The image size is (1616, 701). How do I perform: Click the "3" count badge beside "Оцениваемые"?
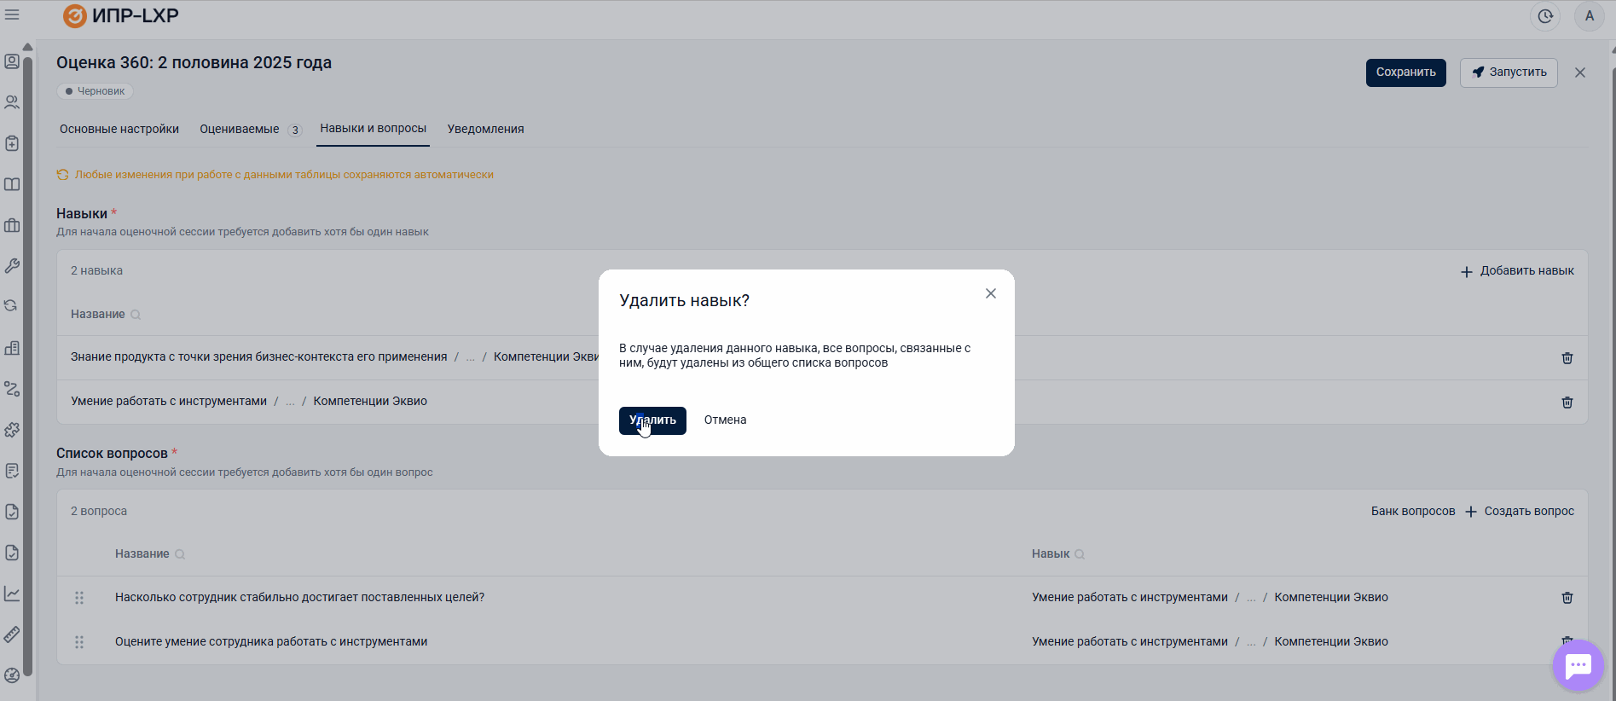coord(295,130)
